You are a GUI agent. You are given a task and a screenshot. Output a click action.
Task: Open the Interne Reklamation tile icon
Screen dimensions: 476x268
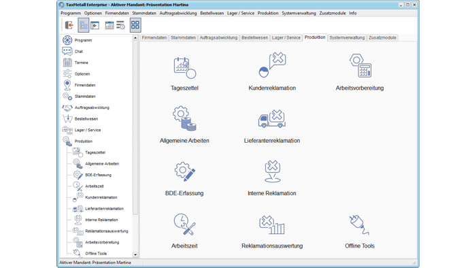tap(272, 171)
